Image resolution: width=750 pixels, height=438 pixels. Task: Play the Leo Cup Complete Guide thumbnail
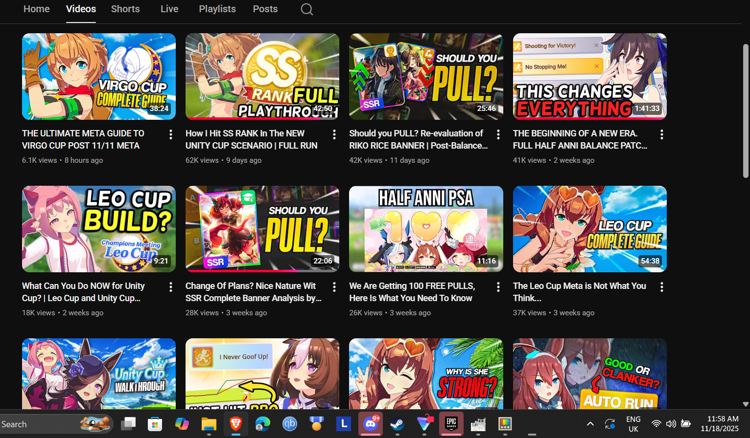(590, 229)
